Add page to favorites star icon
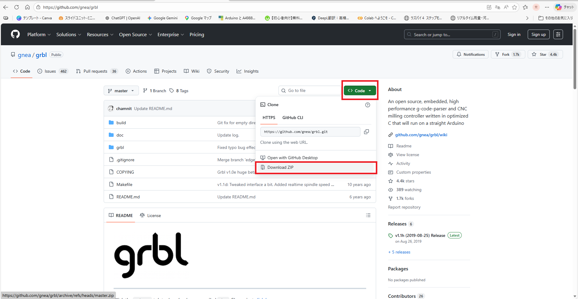Image resolution: width=578 pixels, height=299 pixels. click(x=514, y=7)
